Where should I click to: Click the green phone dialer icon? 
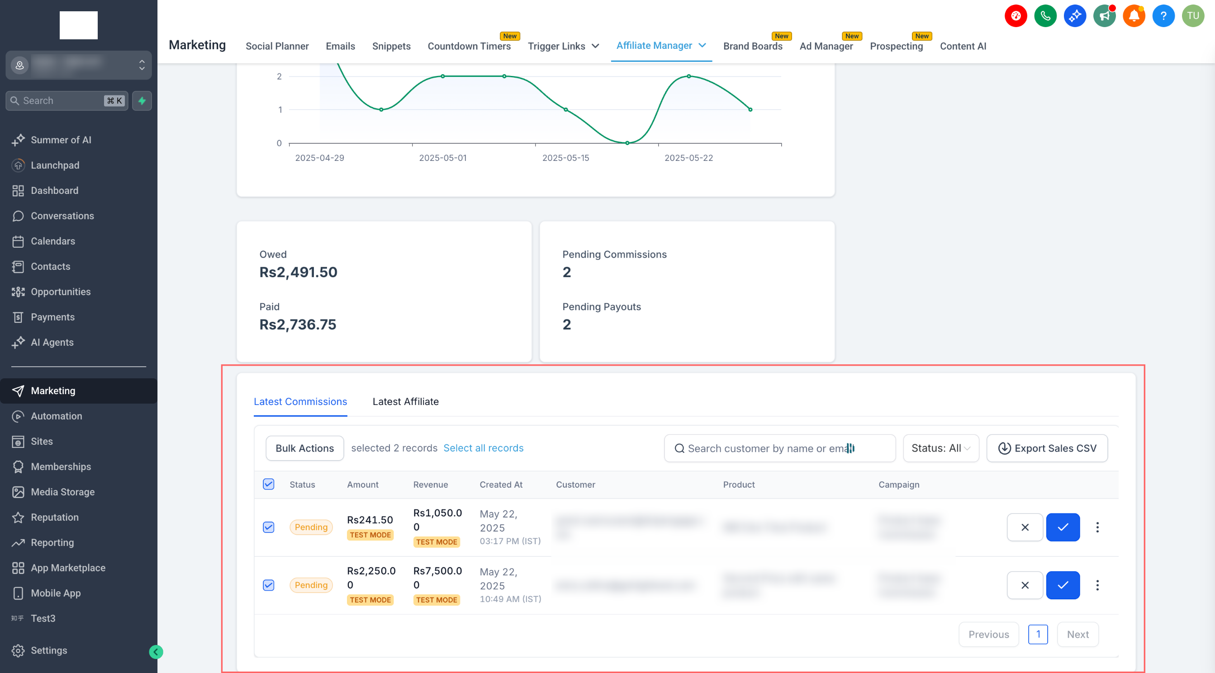[x=1045, y=16]
